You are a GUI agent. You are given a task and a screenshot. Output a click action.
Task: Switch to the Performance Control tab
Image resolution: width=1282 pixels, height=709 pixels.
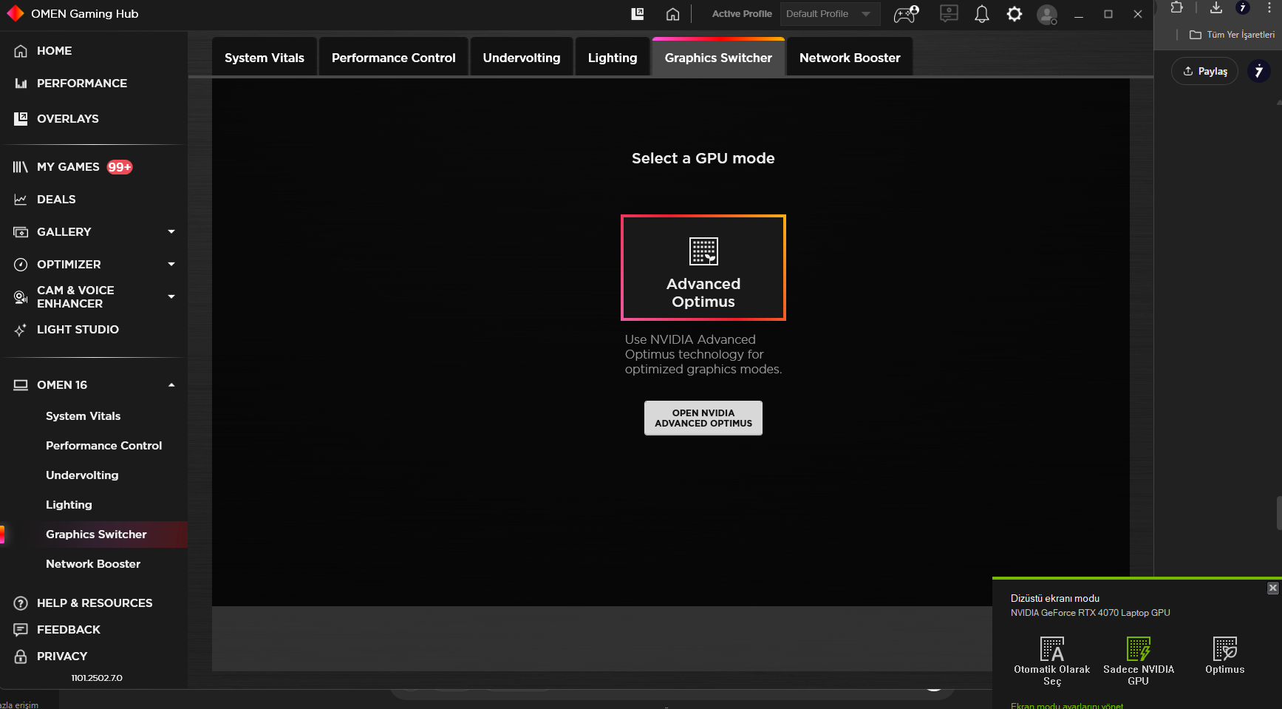click(x=394, y=58)
